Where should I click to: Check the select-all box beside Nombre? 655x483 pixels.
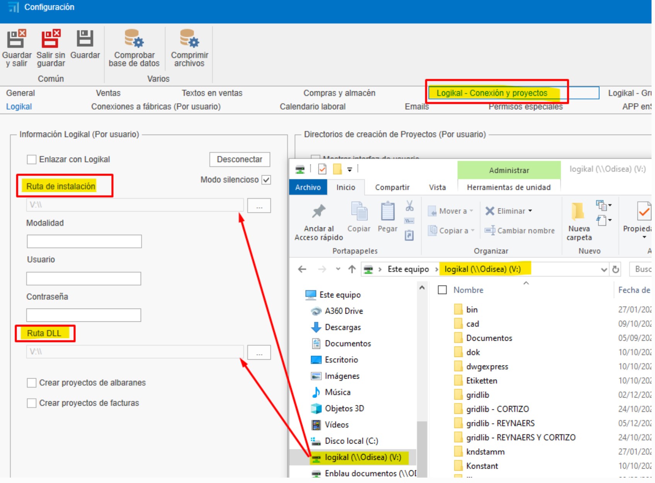(x=442, y=290)
